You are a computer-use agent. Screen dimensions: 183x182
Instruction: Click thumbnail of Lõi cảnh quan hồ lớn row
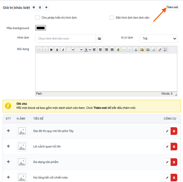point(22,147)
